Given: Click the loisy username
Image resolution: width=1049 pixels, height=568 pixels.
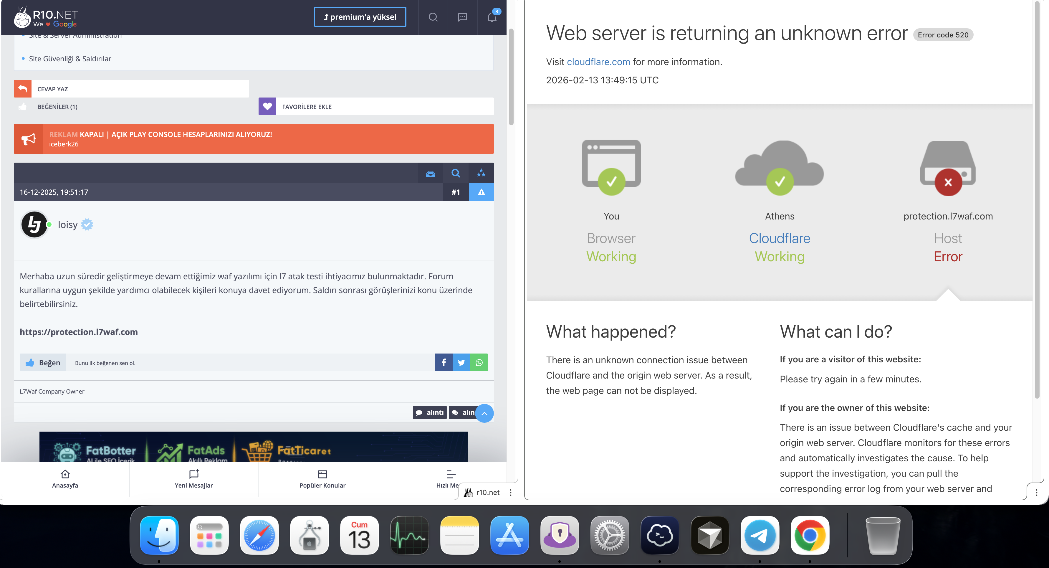Looking at the screenshot, I should (x=68, y=224).
